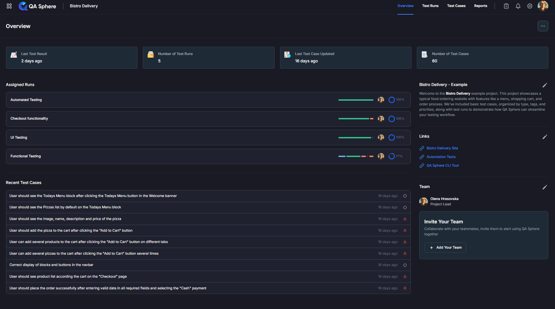Open the Automation Tests link

pyautogui.click(x=441, y=157)
